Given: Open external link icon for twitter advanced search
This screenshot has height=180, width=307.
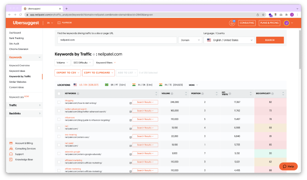Looking at the screenshot, I should [130, 112].
